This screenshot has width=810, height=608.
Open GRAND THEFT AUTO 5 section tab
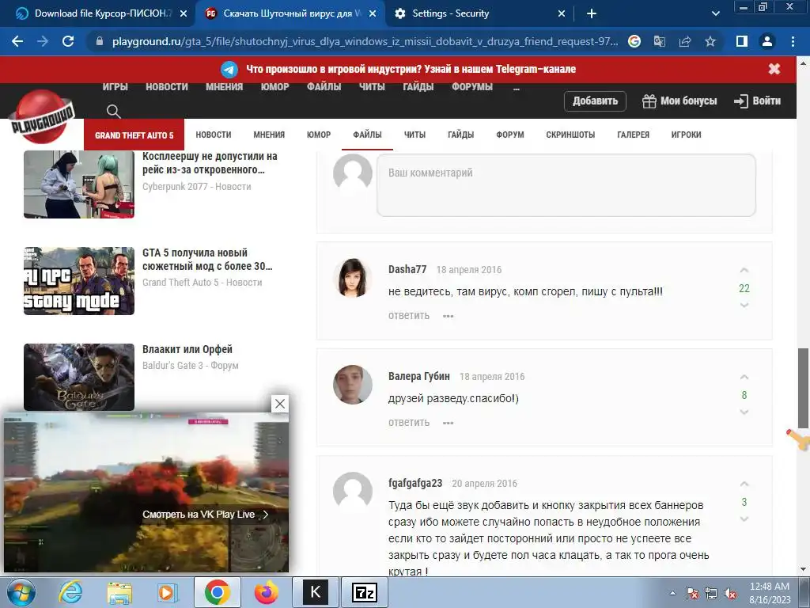tap(134, 135)
